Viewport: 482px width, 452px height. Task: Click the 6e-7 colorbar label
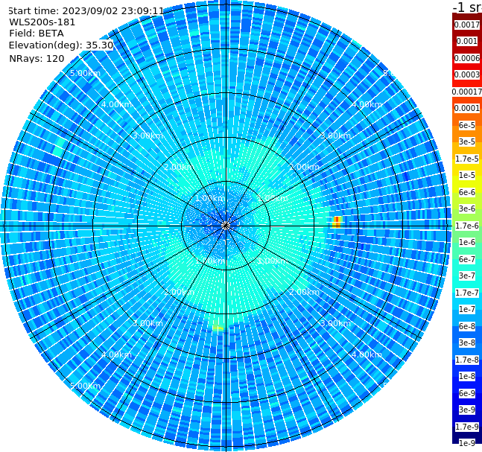click(x=467, y=259)
